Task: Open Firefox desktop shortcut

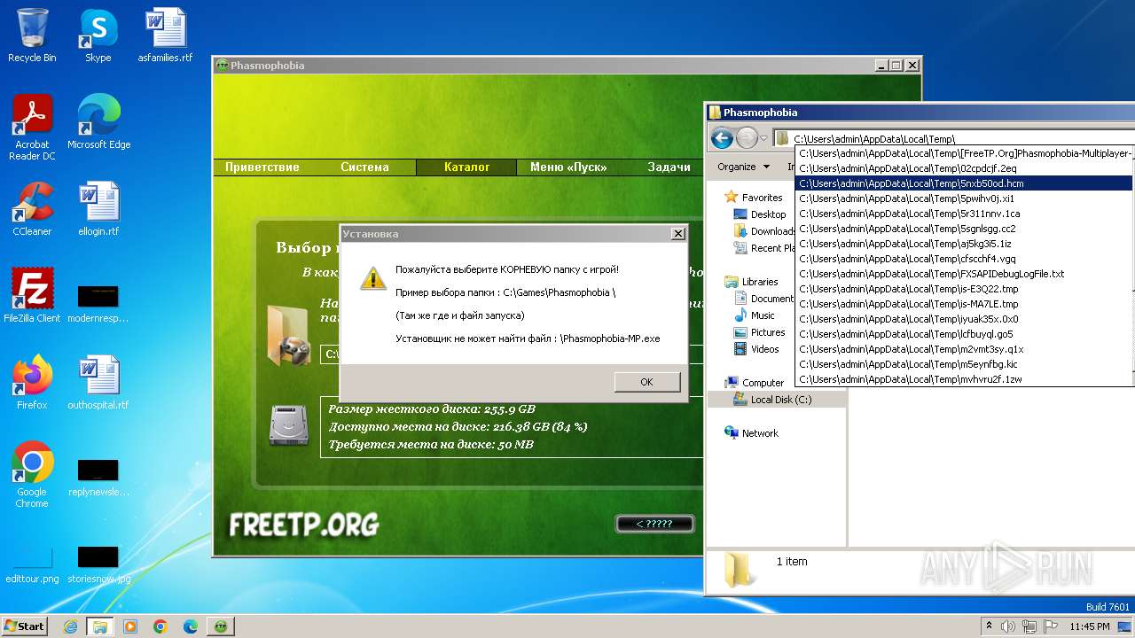Action: [x=32, y=383]
